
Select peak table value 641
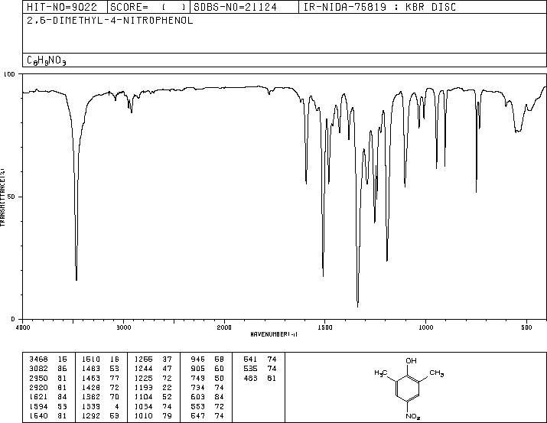pos(250,360)
